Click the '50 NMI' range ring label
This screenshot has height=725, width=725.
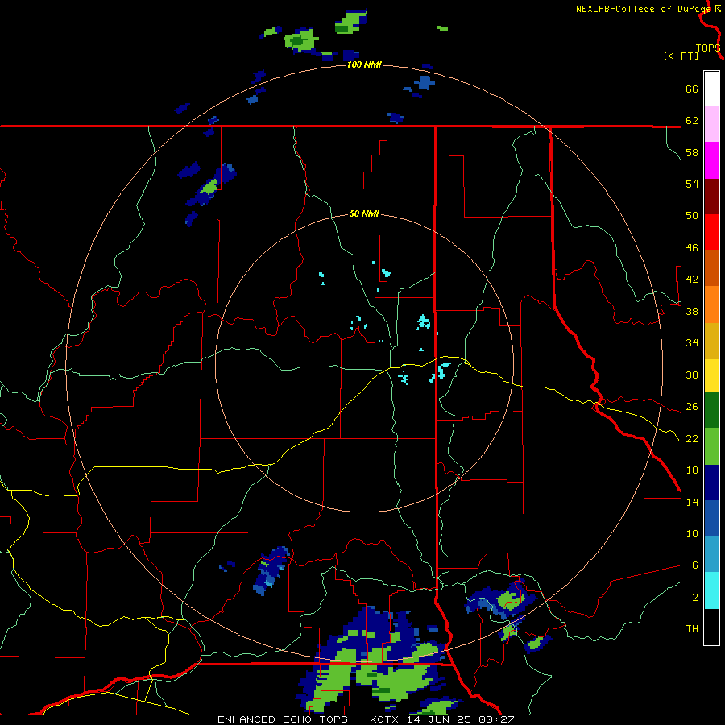364,213
